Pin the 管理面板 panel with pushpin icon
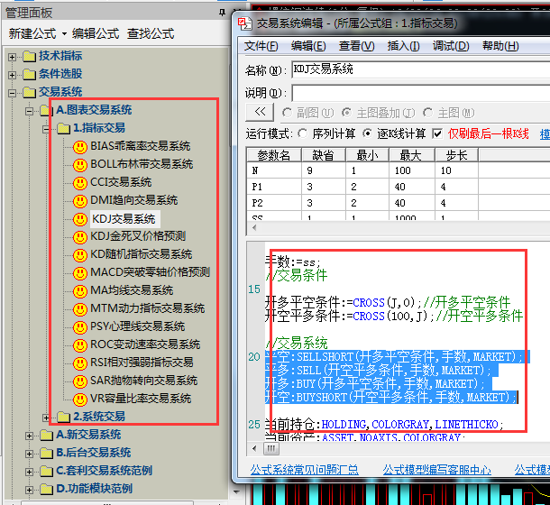Image resolution: width=550 pixels, height=505 pixels. point(223,13)
